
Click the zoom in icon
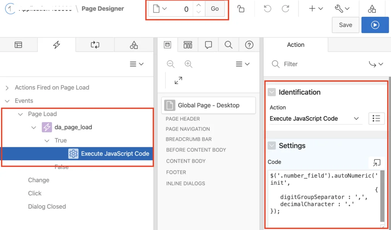[x=189, y=64]
